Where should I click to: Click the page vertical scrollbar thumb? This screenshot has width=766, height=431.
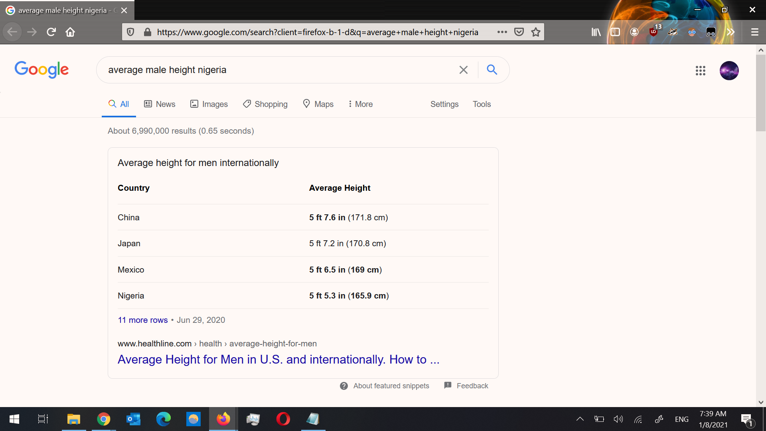coord(760,93)
